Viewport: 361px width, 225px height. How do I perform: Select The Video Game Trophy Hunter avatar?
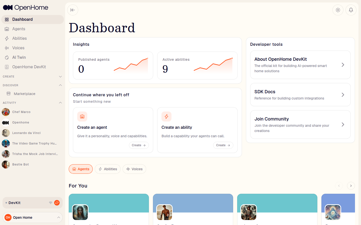pos(6,143)
